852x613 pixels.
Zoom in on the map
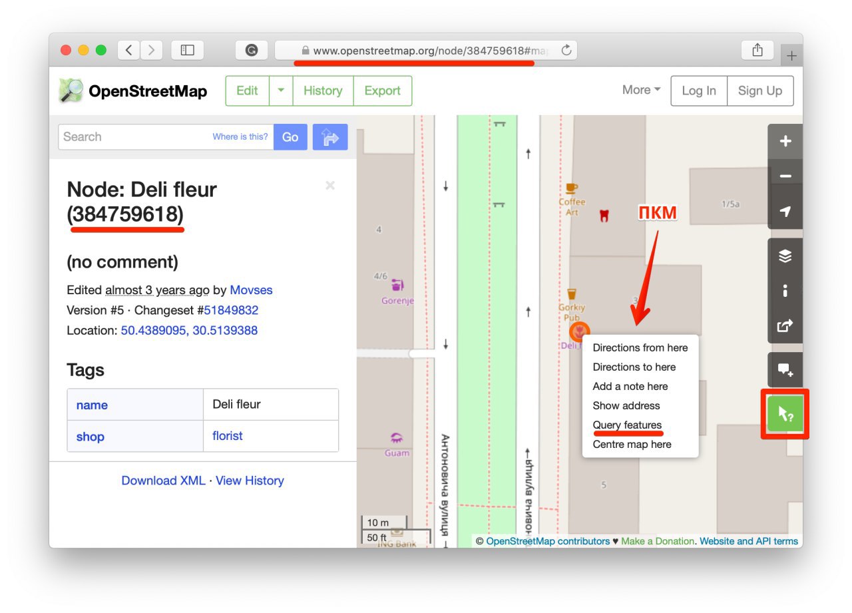tap(785, 141)
